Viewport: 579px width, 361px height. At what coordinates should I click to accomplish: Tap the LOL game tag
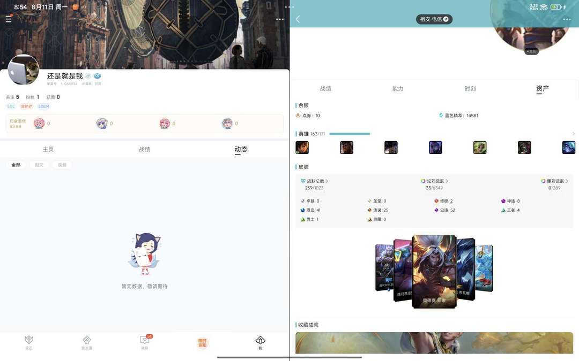[11, 106]
